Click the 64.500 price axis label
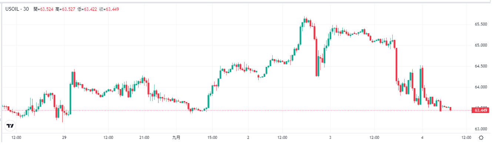The width and height of the screenshot is (492, 147). (481, 66)
